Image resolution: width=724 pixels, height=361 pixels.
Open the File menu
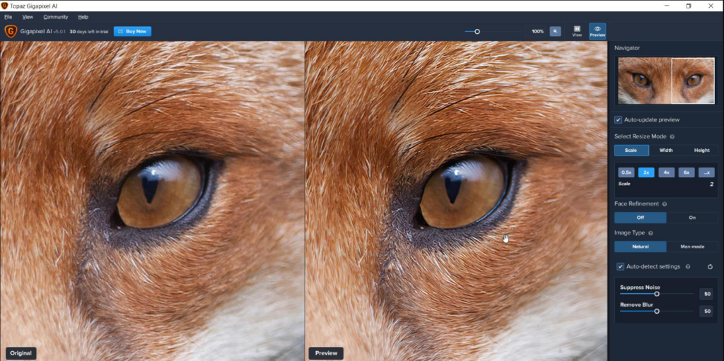click(8, 17)
